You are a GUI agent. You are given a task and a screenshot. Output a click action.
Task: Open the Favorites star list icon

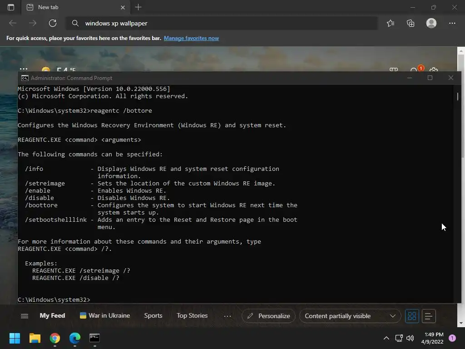(x=391, y=23)
